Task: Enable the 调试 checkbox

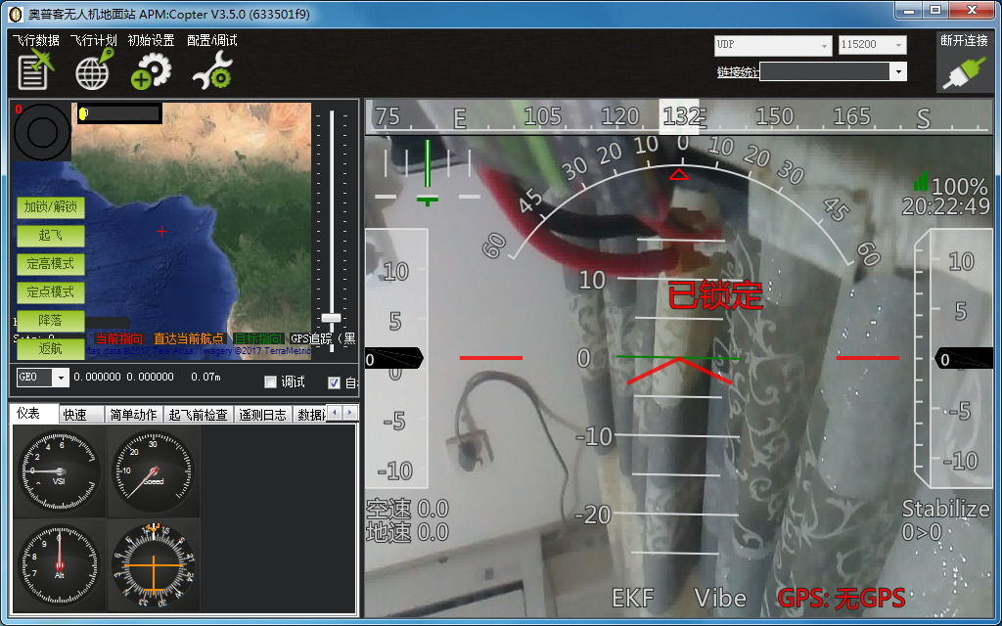Action: point(271,382)
